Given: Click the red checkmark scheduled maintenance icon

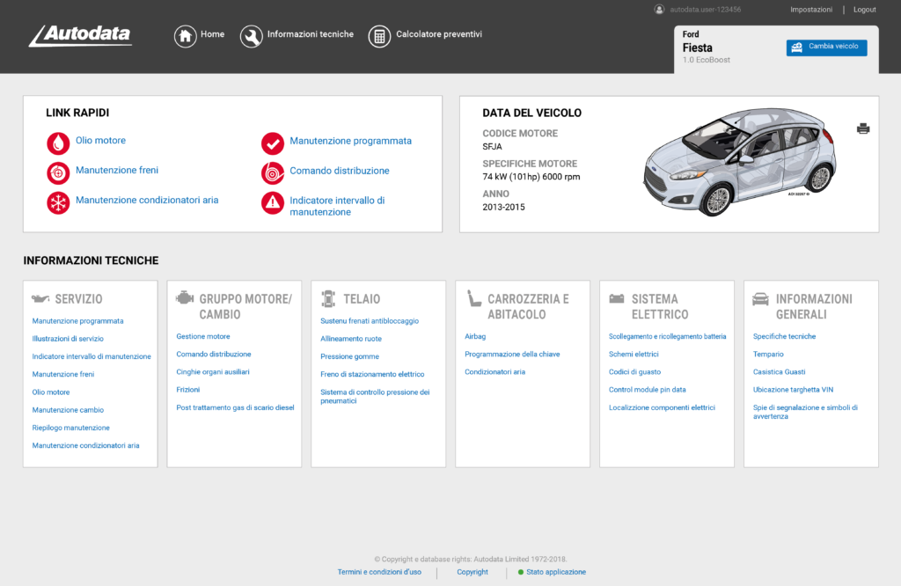Looking at the screenshot, I should point(273,143).
